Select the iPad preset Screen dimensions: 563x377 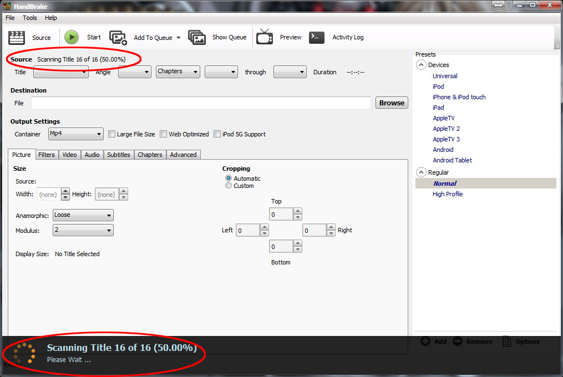pyautogui.click(x=438, y=108)
